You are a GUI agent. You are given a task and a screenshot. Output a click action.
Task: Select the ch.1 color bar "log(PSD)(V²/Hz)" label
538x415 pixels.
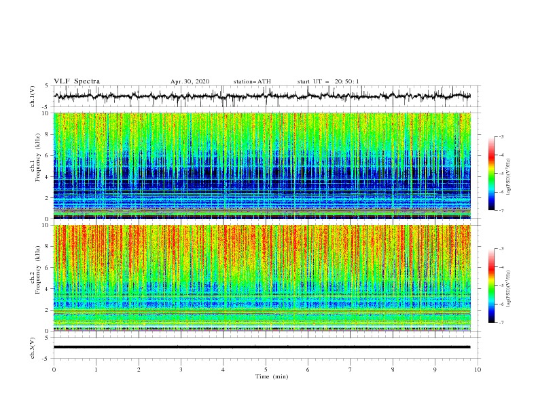pyautogui.click(x=509, y=176)
